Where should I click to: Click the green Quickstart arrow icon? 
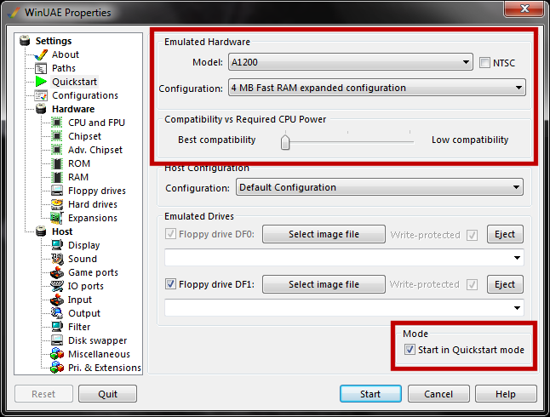tap(41, 82)
